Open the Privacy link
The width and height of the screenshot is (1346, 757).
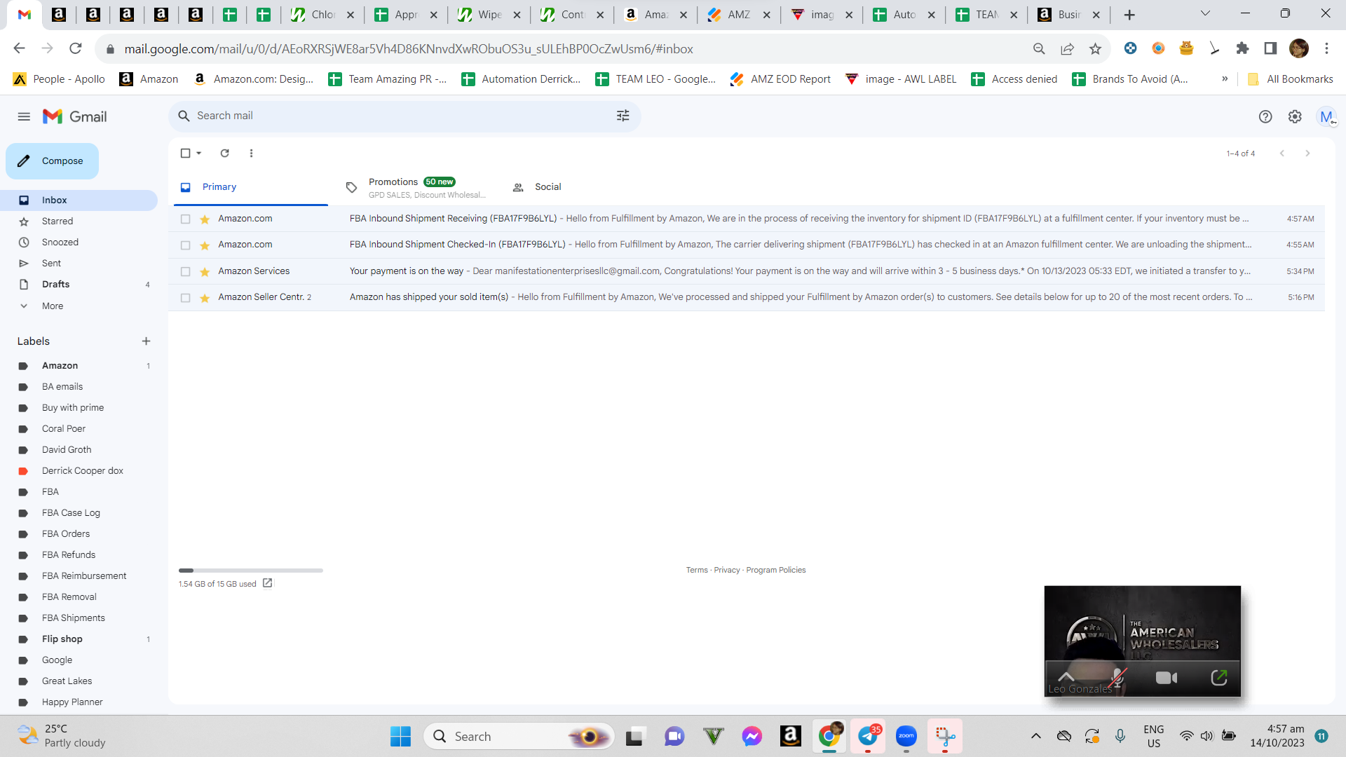727,571
